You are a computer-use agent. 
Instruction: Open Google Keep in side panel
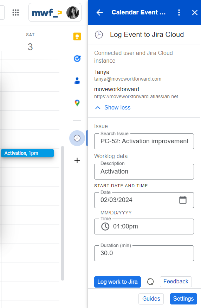(x=77, y=37)
